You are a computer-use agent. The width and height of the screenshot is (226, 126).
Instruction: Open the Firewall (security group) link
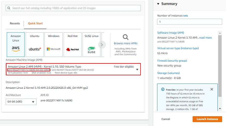[x=172, y=61]
